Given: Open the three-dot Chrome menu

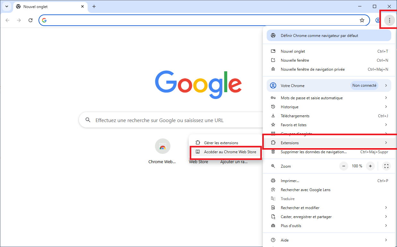Looking at the screenshot, I should 389,20.
